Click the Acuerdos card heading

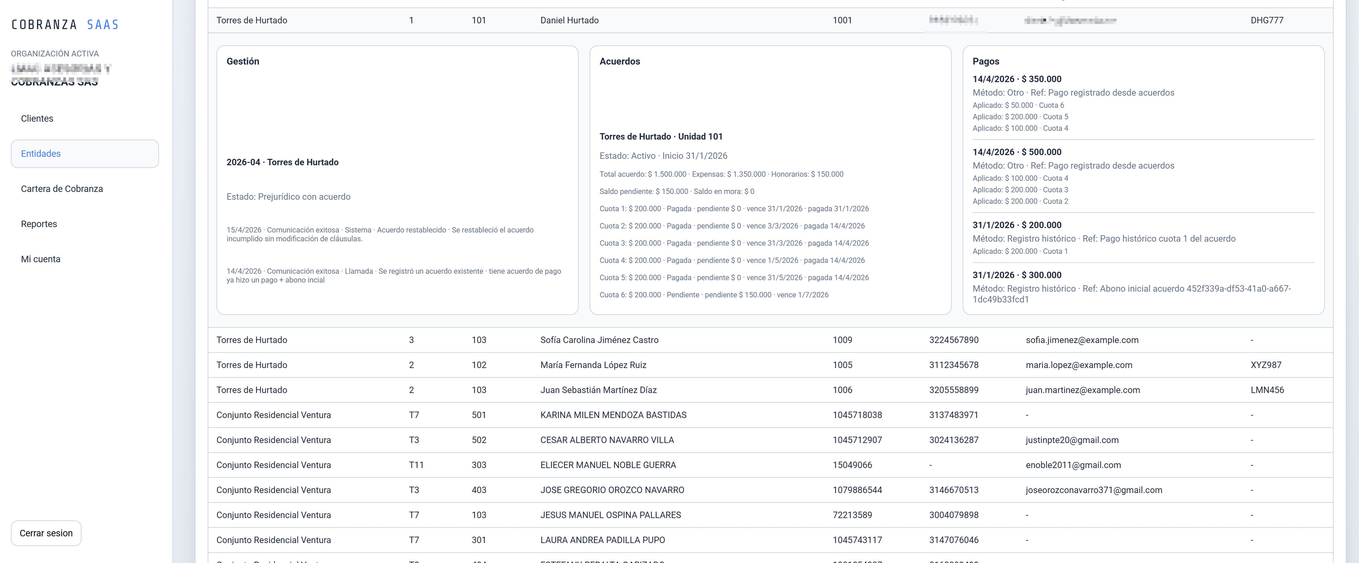tap(619, 61)
